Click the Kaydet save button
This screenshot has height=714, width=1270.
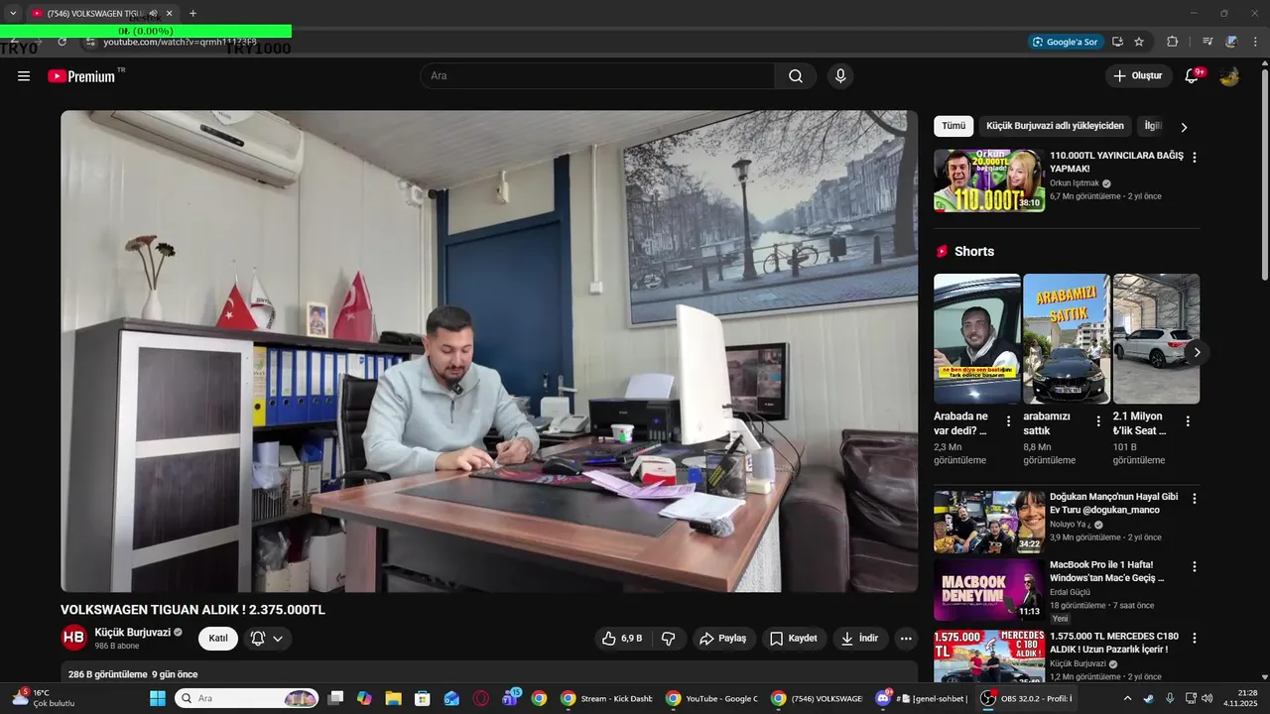795,639
